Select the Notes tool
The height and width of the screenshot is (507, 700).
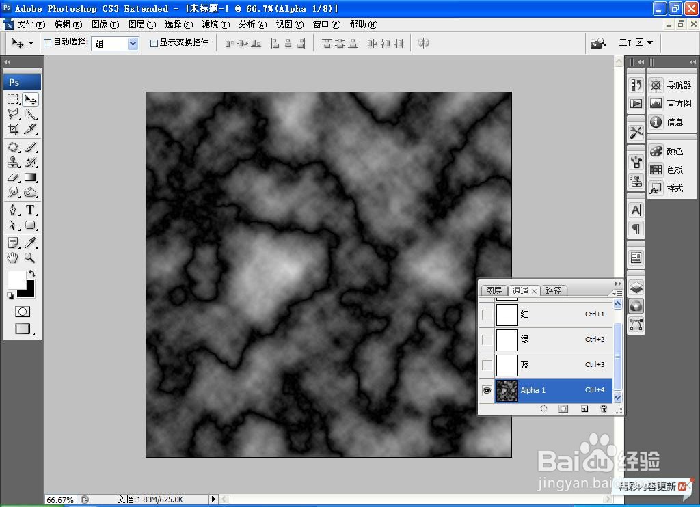pos(14,243)
